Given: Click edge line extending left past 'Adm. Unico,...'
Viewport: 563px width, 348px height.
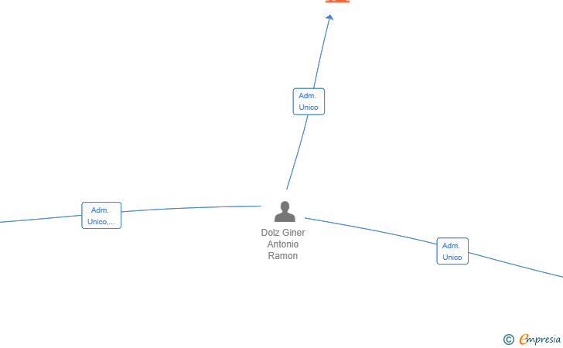Looking at the screenshot, I should [x=40, y=219].
